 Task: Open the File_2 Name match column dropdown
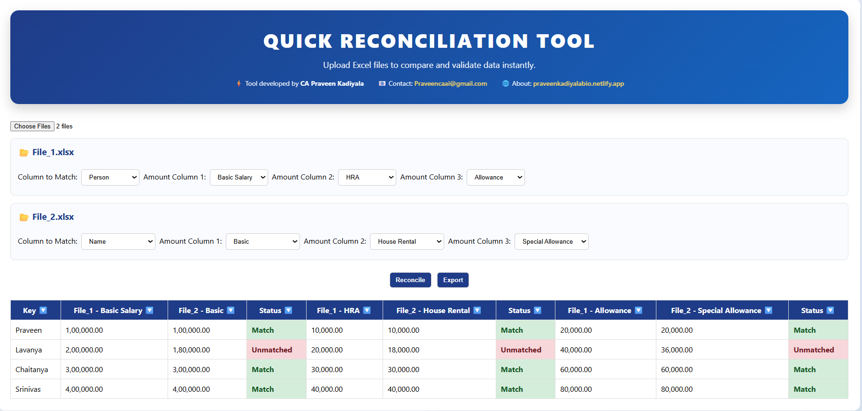pos(118,241)
